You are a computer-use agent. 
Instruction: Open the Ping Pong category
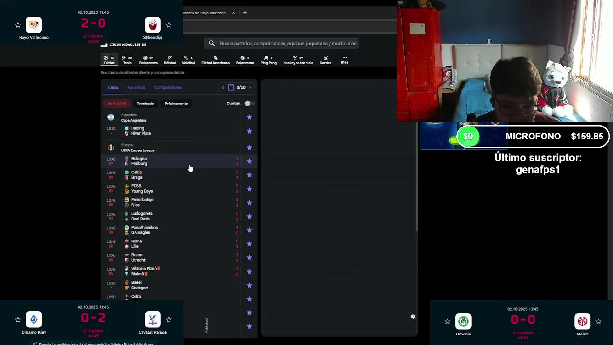point(268,60)
